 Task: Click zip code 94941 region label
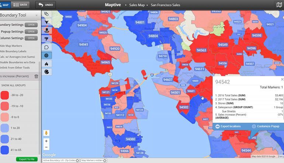83,45
